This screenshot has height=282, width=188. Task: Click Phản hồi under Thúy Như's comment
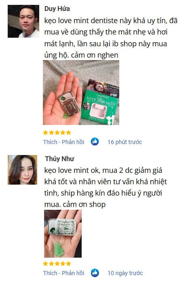73,273
